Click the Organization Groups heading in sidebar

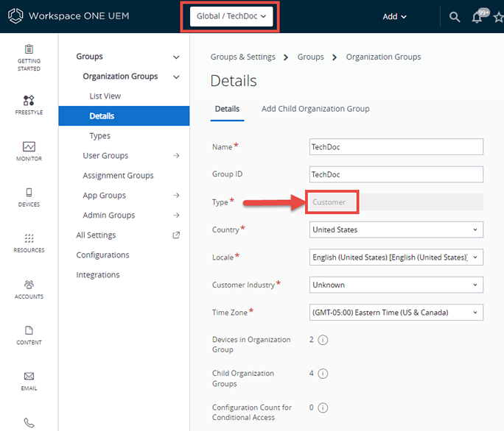(x=120, y=76)
